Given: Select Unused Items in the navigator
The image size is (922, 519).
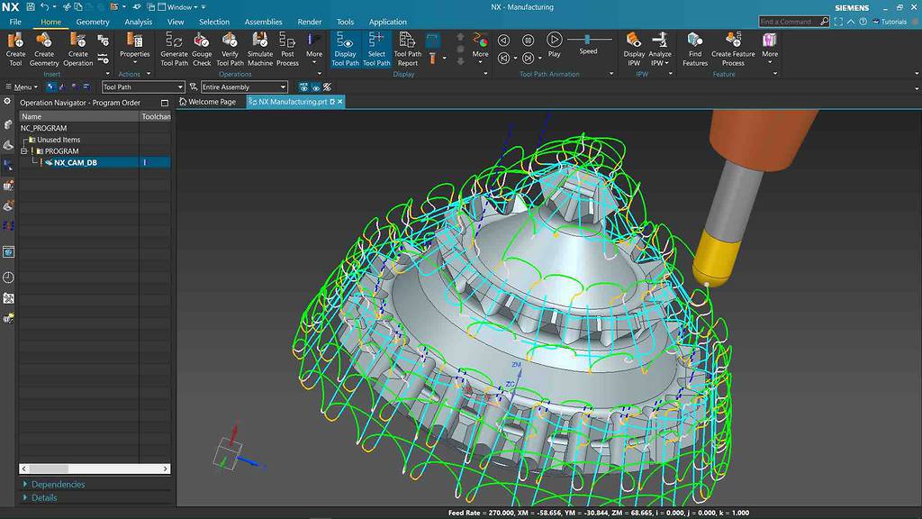Looking at the screenshot, I should click(x=59, y=140).
